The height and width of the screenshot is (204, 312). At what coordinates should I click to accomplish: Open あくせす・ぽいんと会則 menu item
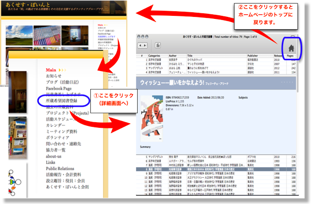(x=68, y=187)
